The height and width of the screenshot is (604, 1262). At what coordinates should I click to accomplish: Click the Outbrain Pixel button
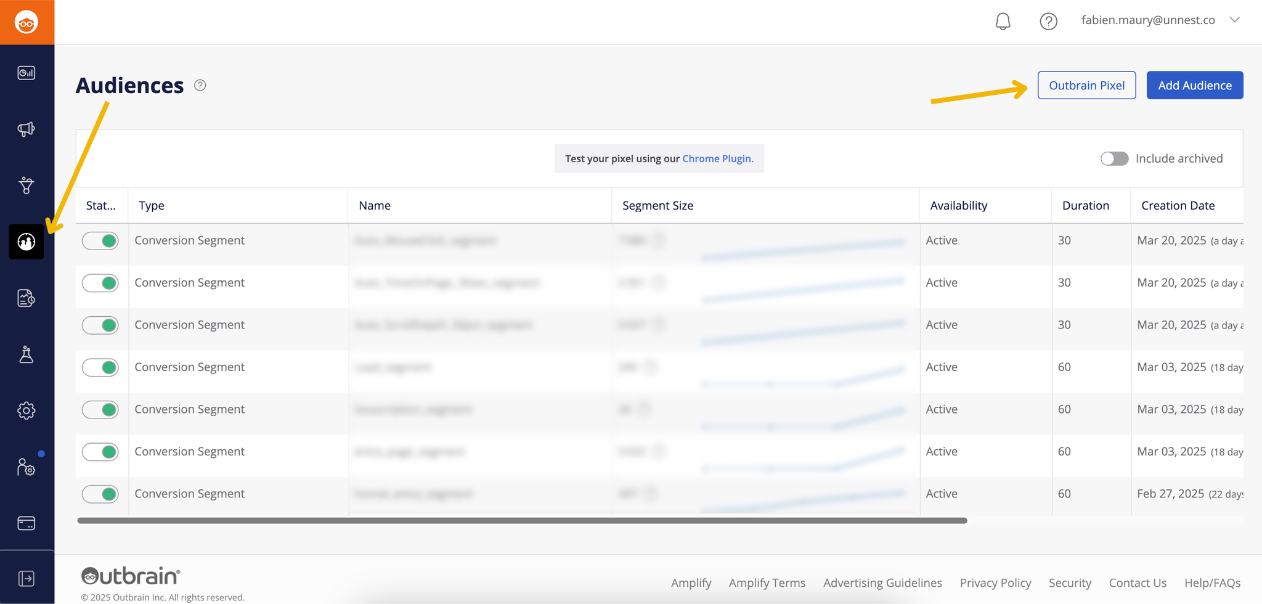(x=1086, y=85)
